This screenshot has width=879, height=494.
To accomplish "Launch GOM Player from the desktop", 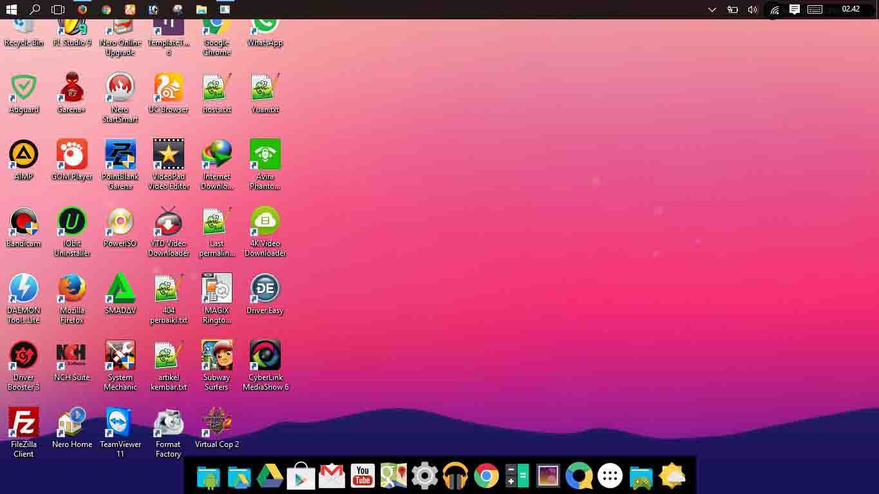I will coord(71,160).
